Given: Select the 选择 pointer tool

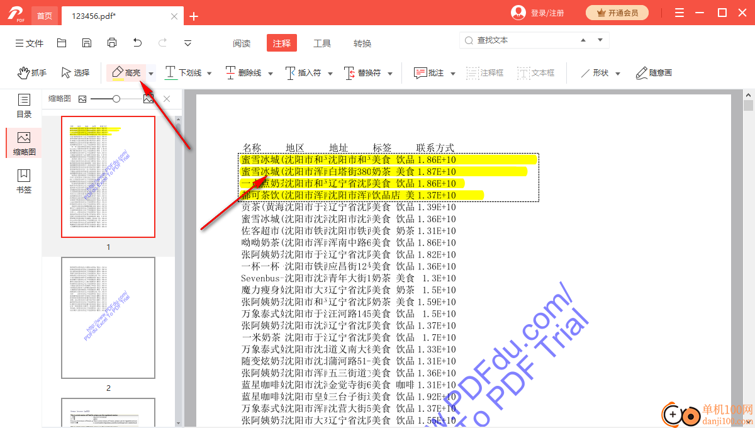Looking at the screenshot, I should pyautogui.click(x=75, y=73).
